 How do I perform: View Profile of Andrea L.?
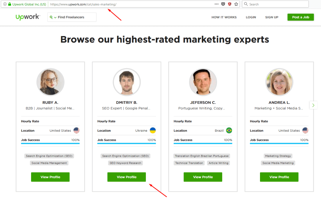(x=279, y=177)
